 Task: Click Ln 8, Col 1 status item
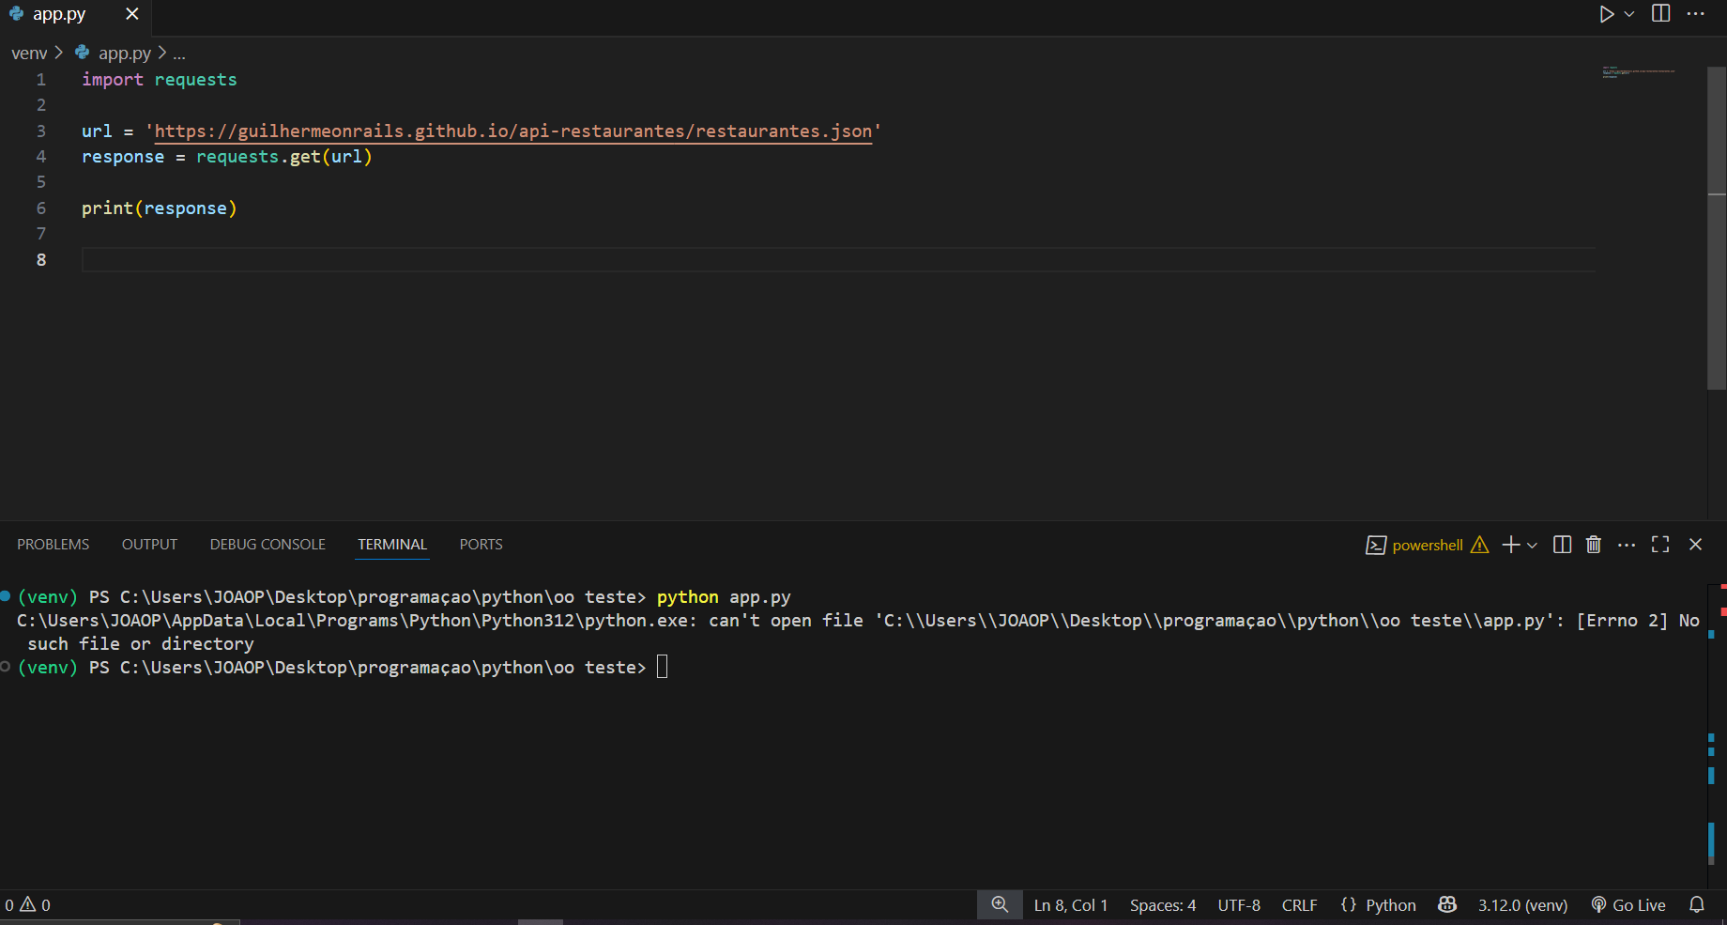(x=1071, y=905)
